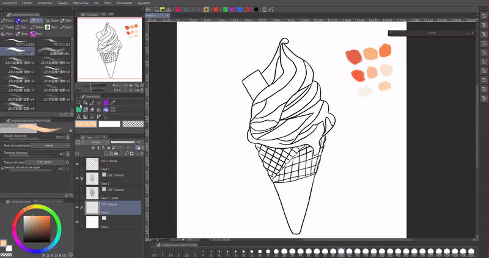Toggle visibility of Capa 2 layer
Viewport: 489px width, 258px height.
pyautogui.click(x=77, y=178)
